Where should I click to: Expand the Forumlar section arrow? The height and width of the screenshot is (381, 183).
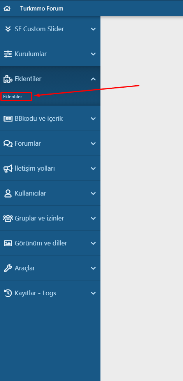pyautogui.click(x=93, y=144)
